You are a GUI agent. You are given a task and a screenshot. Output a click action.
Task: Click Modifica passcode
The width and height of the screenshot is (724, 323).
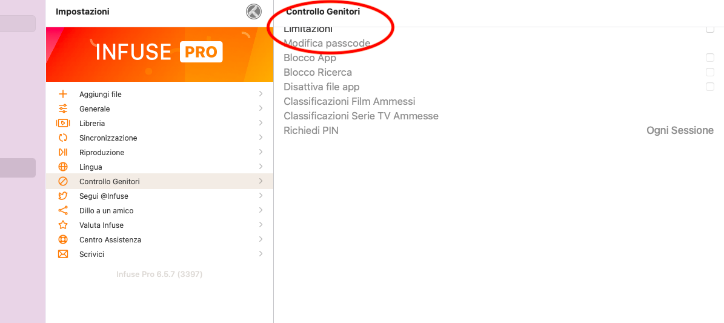[x=327, y=44]
